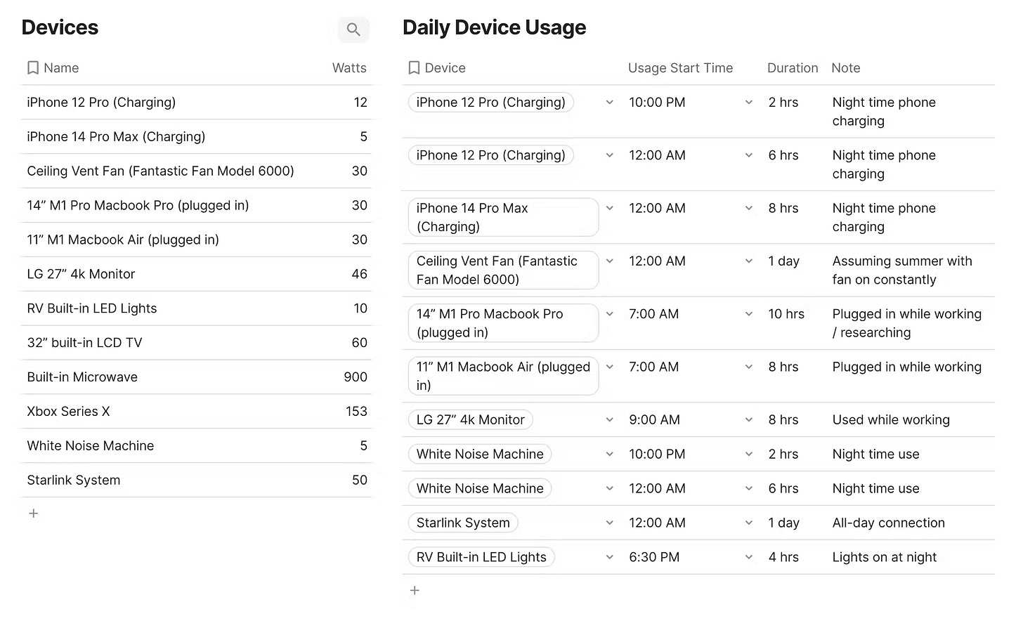Select 'Plugged in while working / researching' note
1023x621 pixels.
tap(906, 323)
